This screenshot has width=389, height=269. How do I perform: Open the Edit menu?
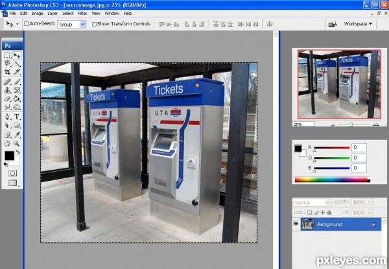tap(23, 14)
